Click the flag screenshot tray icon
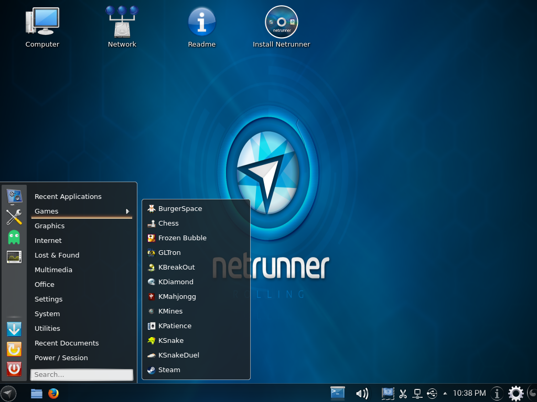 [388, 394]
